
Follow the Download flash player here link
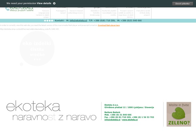(x=109, y=25)
